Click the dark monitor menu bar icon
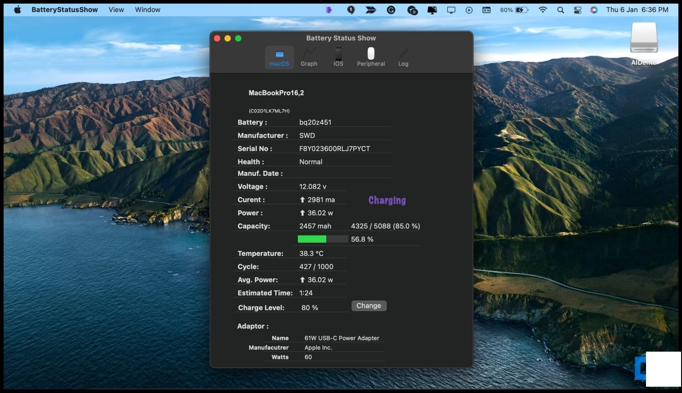 click(432, 10)
